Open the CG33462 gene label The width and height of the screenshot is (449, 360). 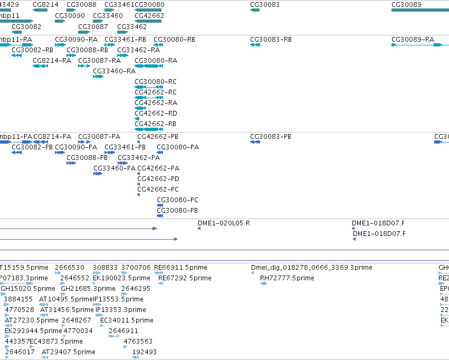pos(132,26)
